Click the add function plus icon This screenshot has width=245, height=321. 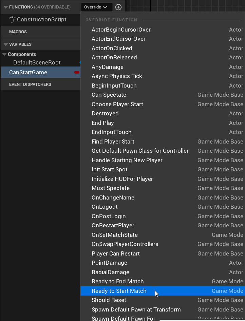click(118, 7)
